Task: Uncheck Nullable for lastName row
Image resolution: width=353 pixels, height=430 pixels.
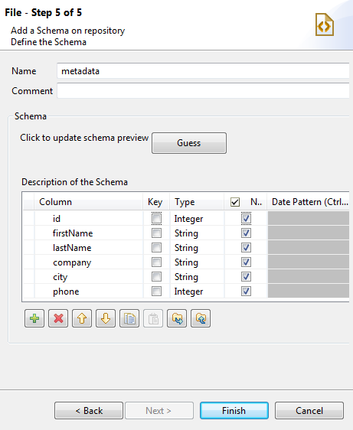Action: [246, 248]
